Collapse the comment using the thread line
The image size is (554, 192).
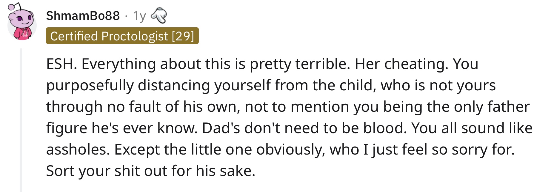(x=21, y=120)
